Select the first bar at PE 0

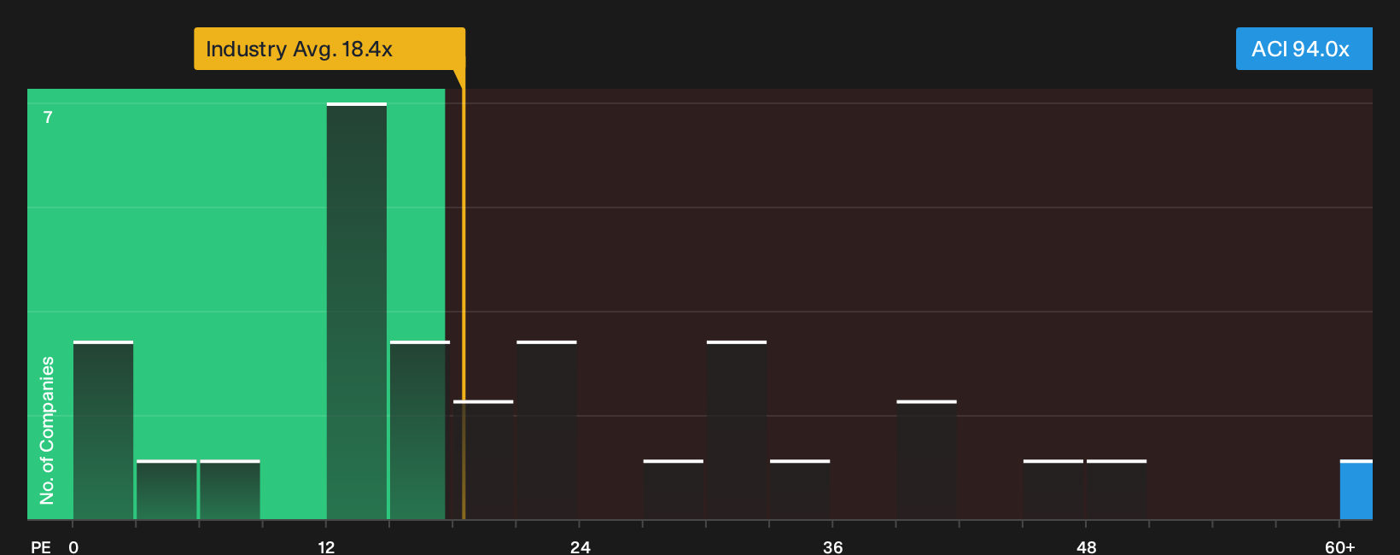[x=103, y=429]
